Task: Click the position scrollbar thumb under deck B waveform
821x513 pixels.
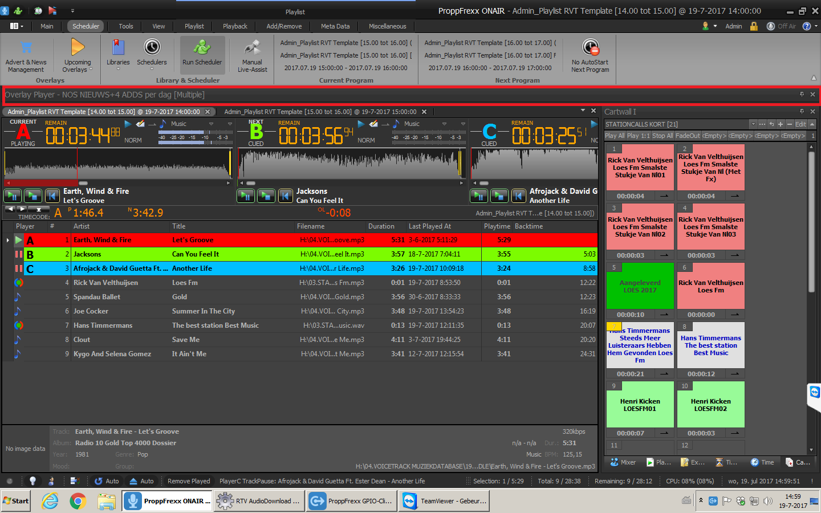Action: (251, 184)
